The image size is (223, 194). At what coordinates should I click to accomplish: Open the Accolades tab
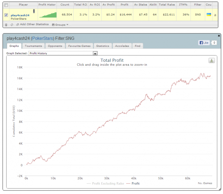[x=122, y=46]
